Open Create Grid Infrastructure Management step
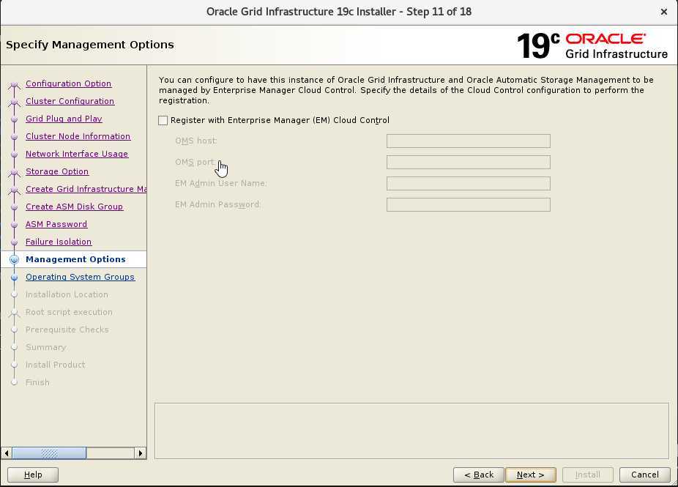Image resolution: width=678 pixels, height=487 pixels. 86,189
